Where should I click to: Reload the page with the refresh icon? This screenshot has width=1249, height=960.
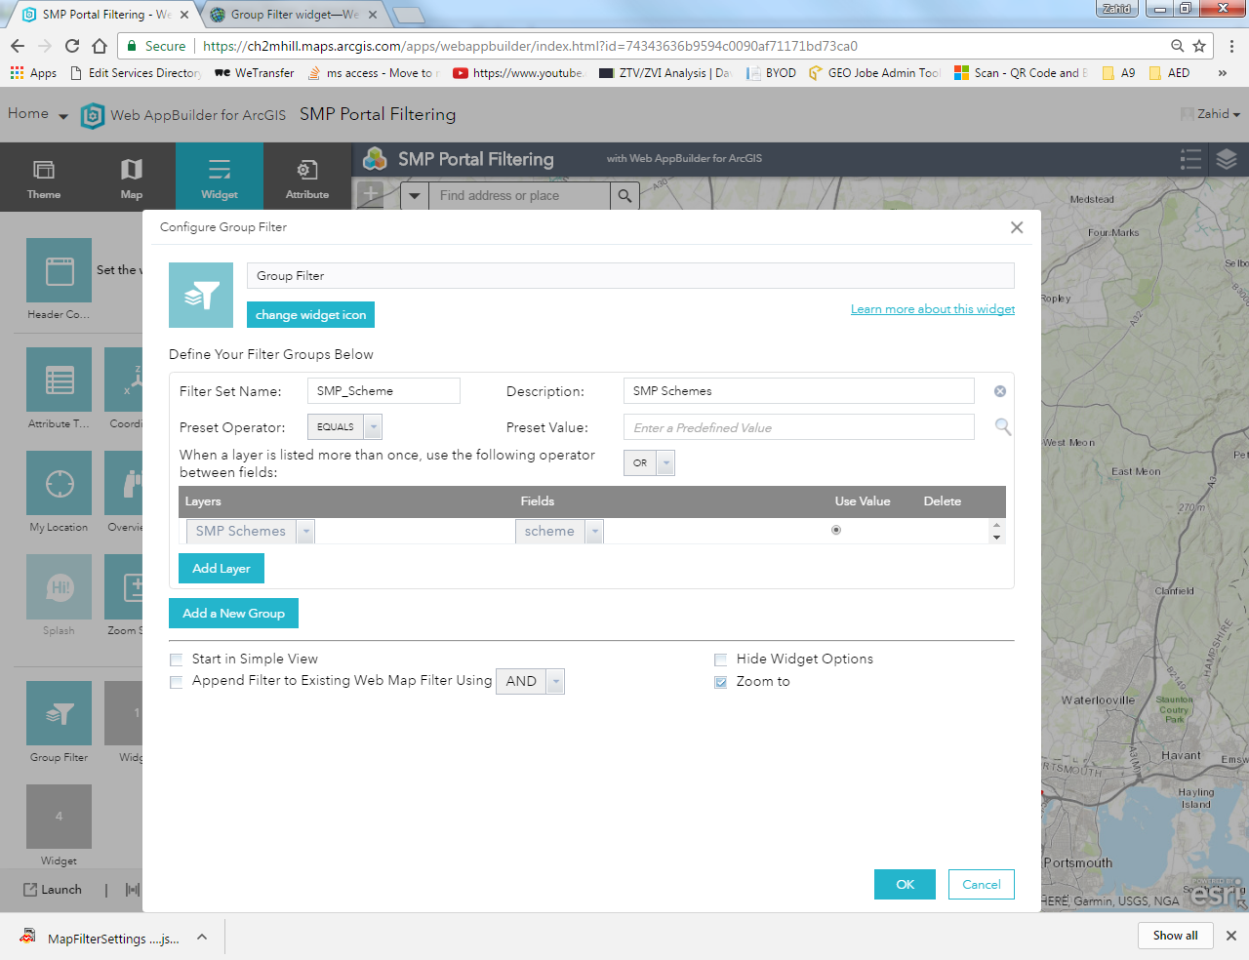(x=72, y=46)
